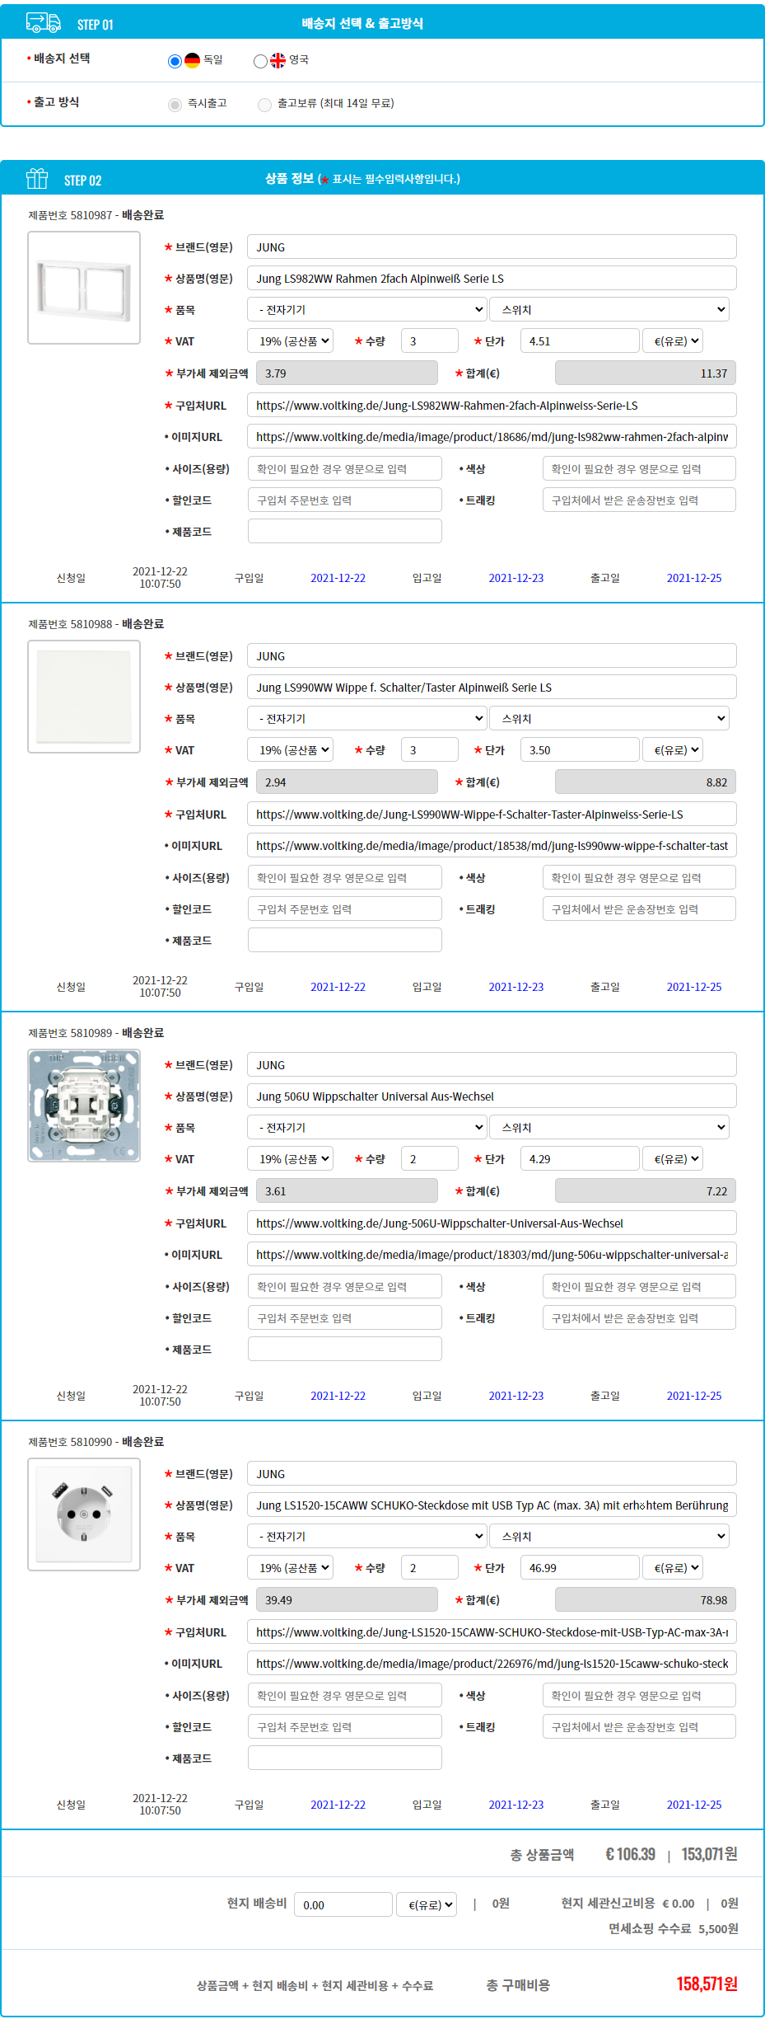Click the LS990WW Wippe product thumbnail
This screenshot has width=765, height=2019.
click(x=84, y=697)
